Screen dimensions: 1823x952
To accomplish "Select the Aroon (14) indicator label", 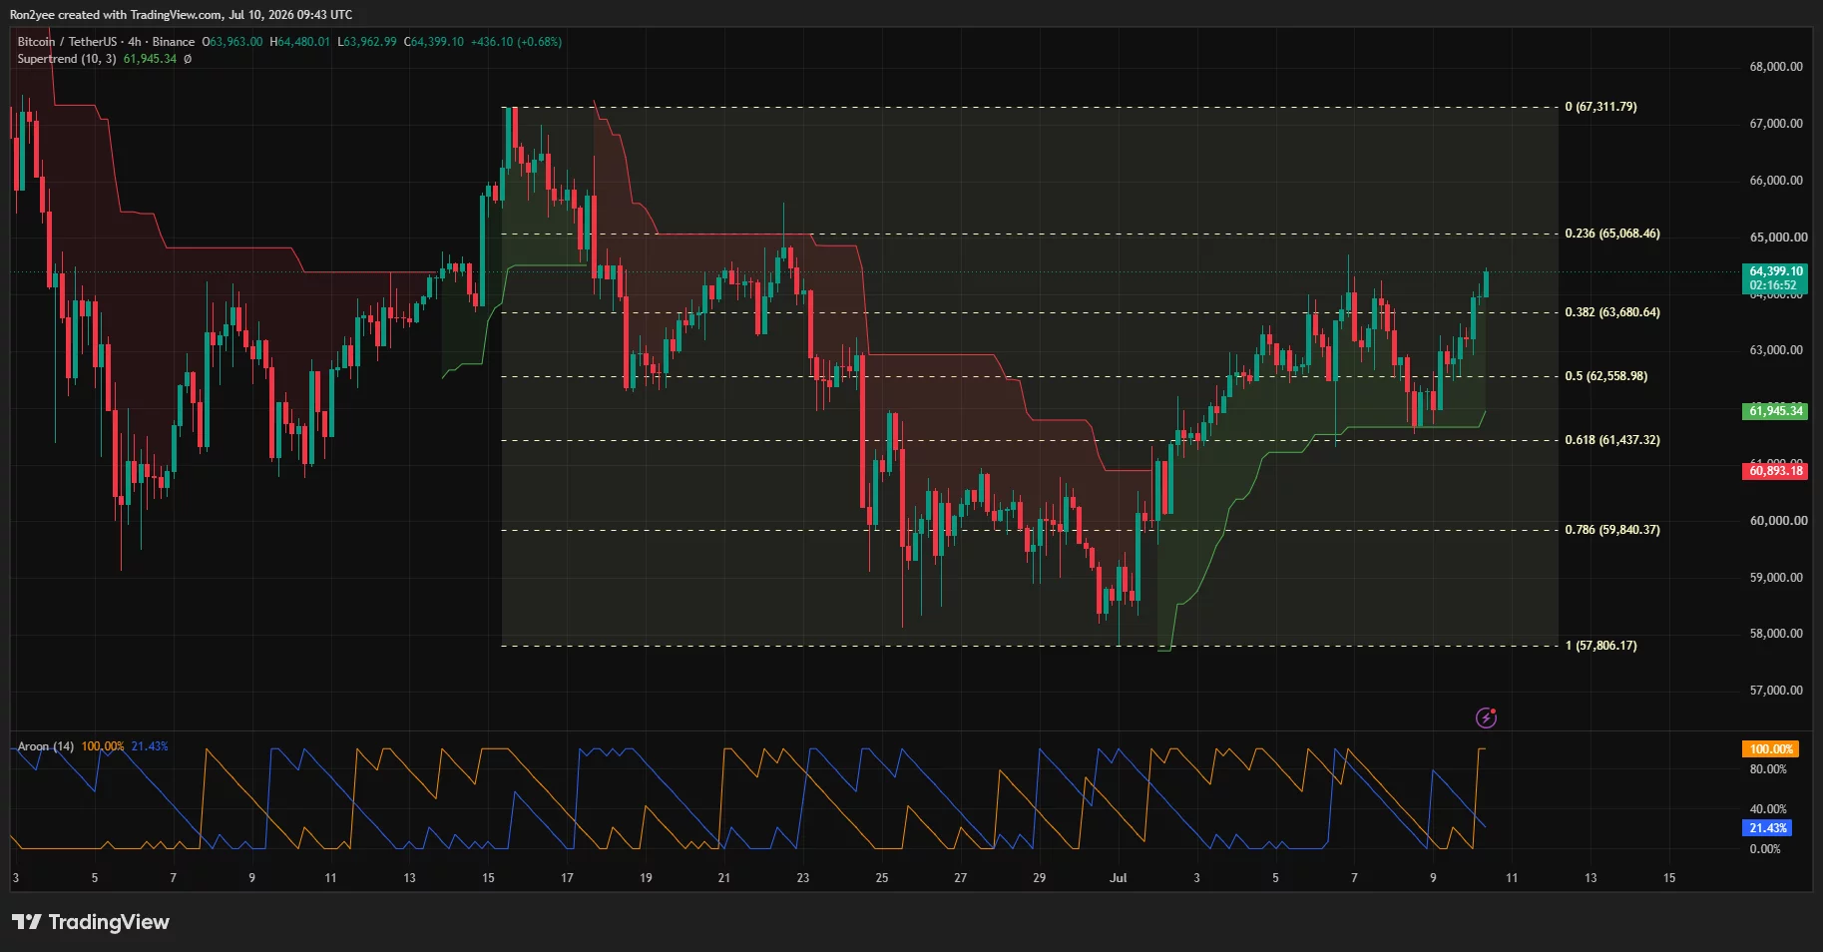I will coord(46,746).
